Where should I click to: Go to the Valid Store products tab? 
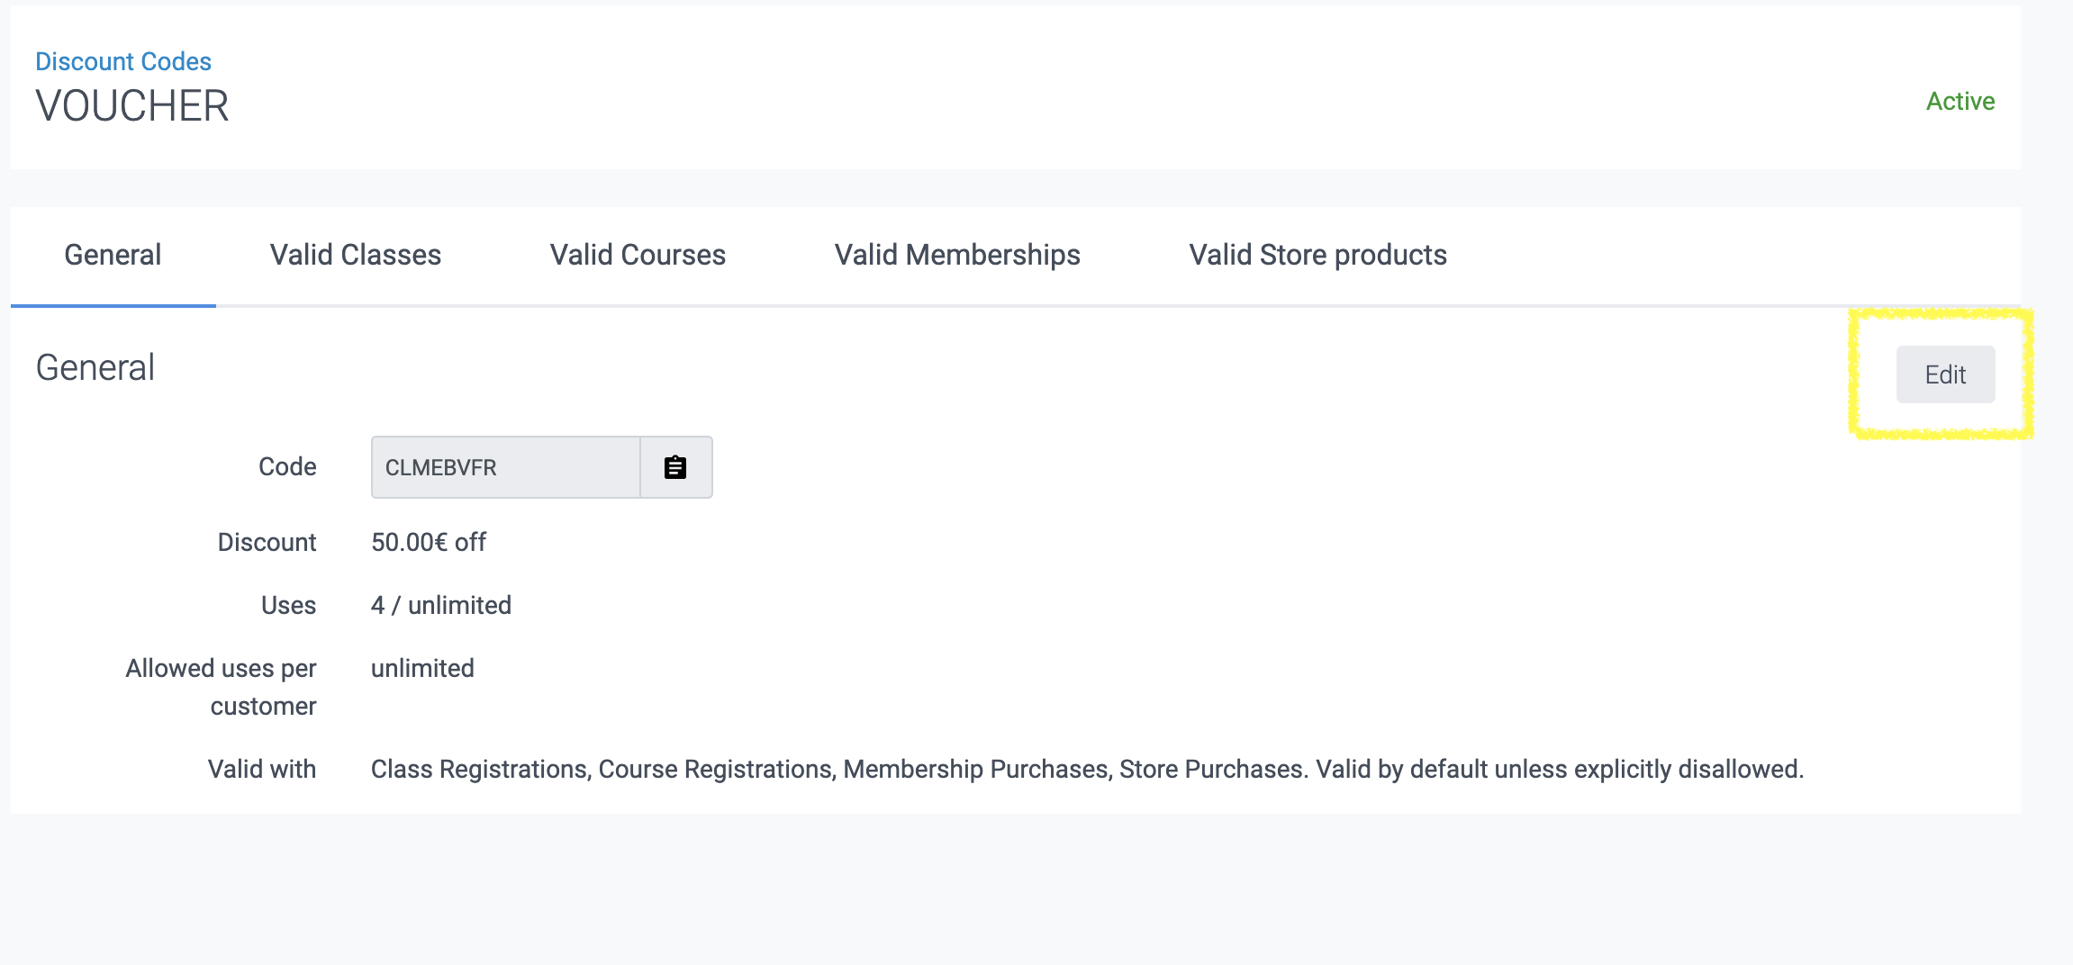pos(1317,255)
